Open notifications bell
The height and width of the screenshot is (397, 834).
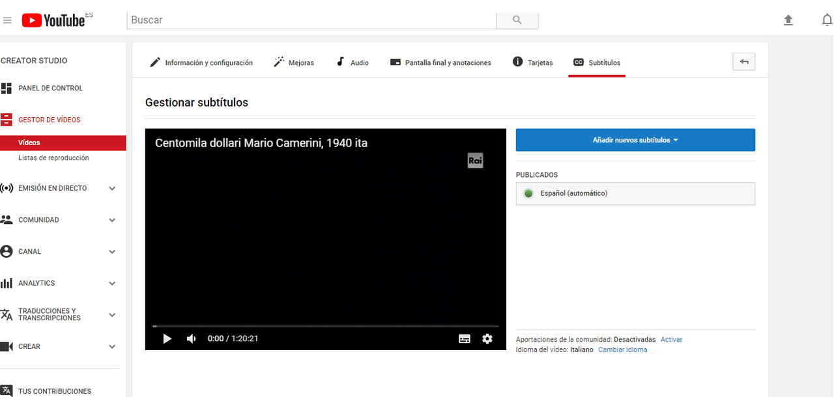click(x=827, y=20)
